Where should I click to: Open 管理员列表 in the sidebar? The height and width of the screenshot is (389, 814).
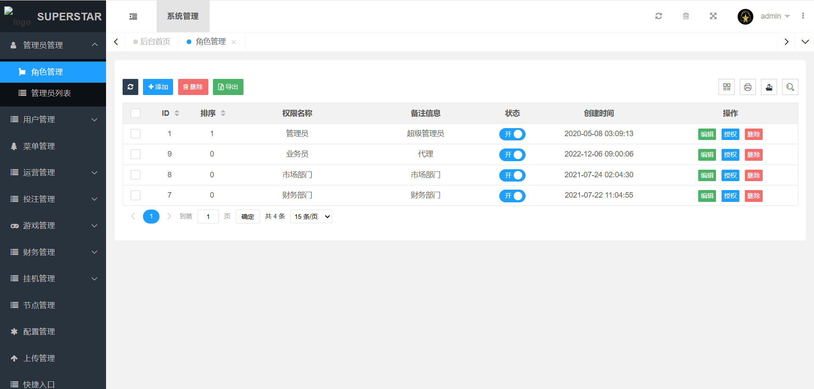[51, 93]
